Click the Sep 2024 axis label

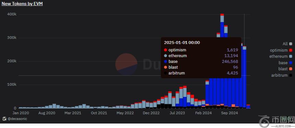[x=230, y=113]
